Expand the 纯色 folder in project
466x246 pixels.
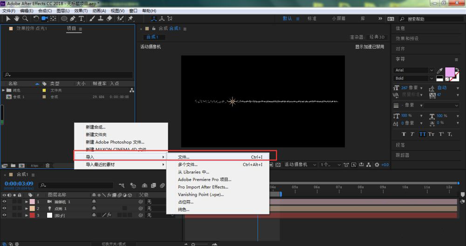tap(4, 90)
